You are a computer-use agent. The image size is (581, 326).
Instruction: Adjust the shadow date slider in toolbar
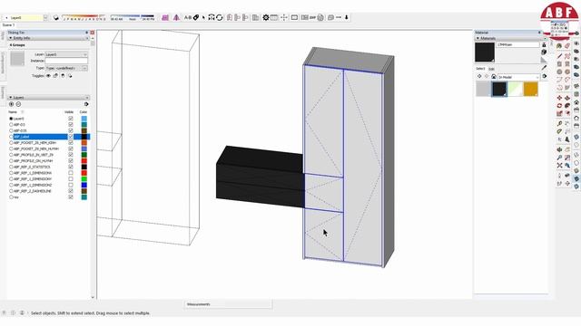(84, 17)
